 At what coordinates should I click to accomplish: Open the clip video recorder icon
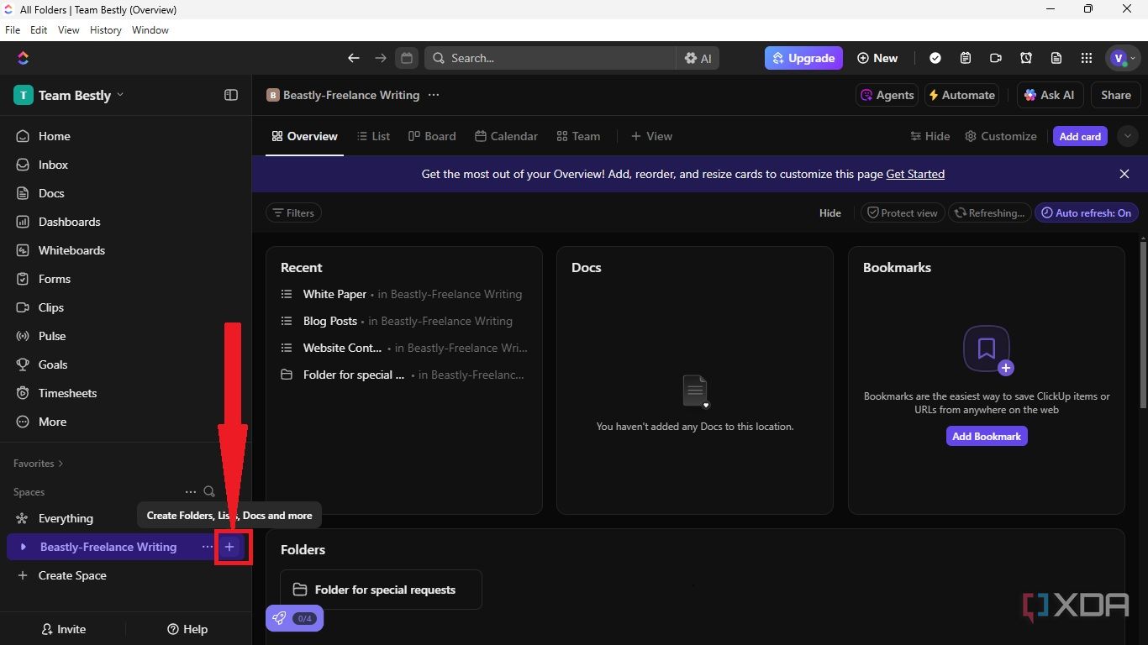point(996,58)
